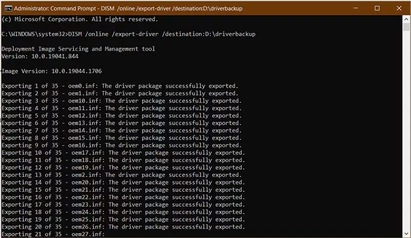The height and width of the screenshot is (238, 411).
Task: Click the oem2.inf export line
Action: (121, 175)
